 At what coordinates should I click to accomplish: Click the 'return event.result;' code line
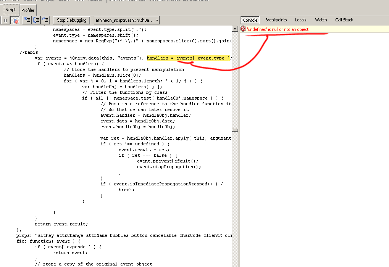(61, 224)
